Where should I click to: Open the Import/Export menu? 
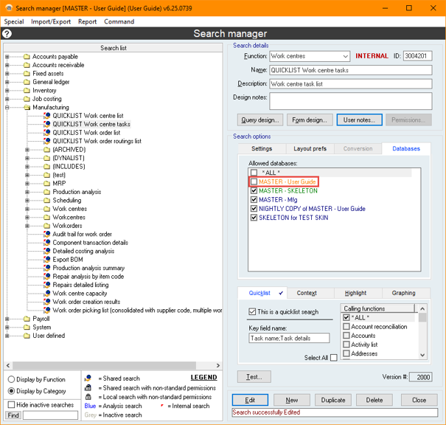click(51, 21)
